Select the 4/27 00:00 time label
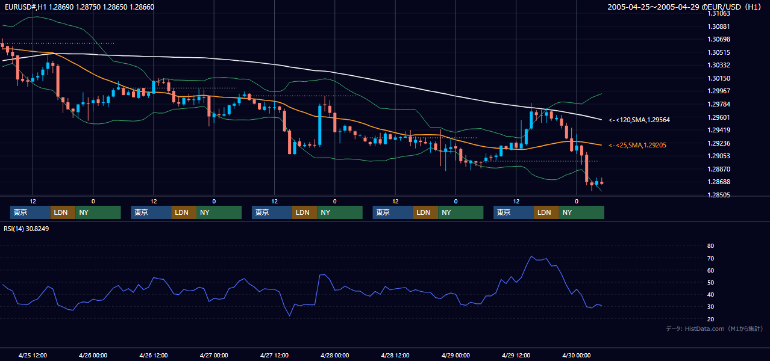This screenshot has height=361, width=770. [x=214, y=355]
